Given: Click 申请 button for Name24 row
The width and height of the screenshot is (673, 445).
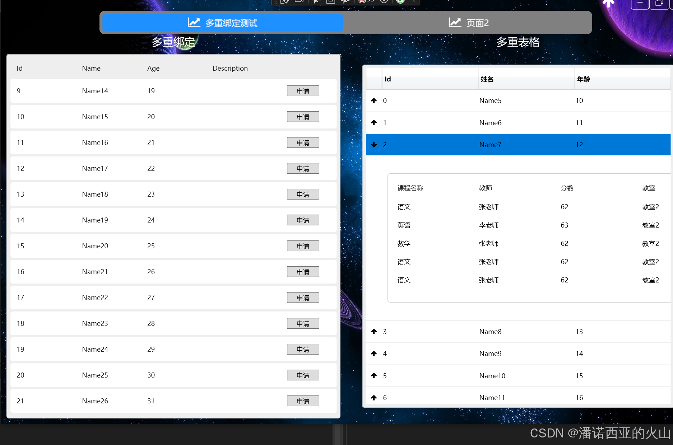Looking at the screenshot, I should [x=303, y=349].
